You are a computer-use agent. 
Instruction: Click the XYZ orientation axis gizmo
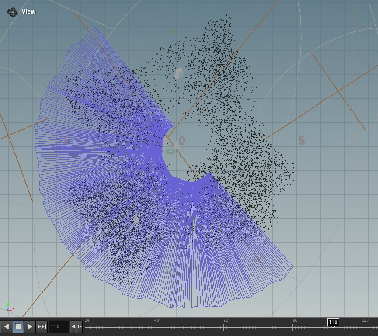click(10, 307)
